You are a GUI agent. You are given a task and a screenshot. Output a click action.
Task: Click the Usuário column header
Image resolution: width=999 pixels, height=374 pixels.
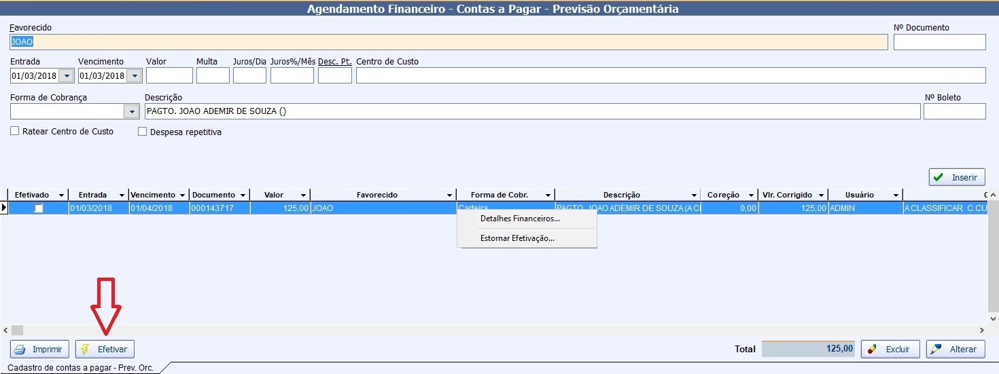click(865, 195)
